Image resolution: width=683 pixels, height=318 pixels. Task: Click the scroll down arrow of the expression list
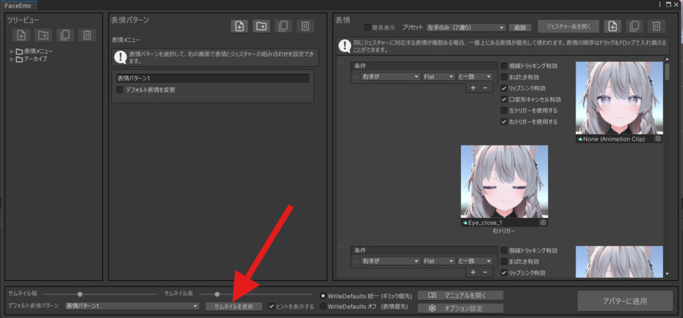click(x=668, y=273)
